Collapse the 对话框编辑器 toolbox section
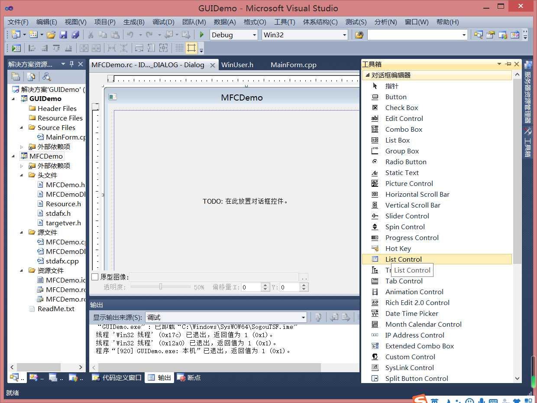The height and width of the screenshot is (403, 537). [367, 75]
